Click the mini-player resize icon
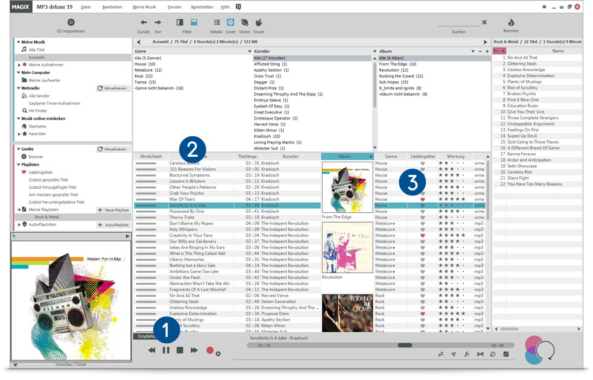This screenshot has height=380, width=593. click(506, 354)
